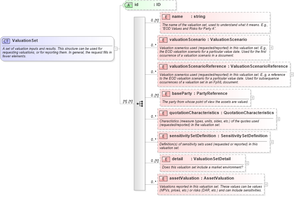Click the 0..[1] cardinality beside name
Image resolution: width=294 pixels, height=197 pixels.
pyautogui.click(x=155, y=20)
